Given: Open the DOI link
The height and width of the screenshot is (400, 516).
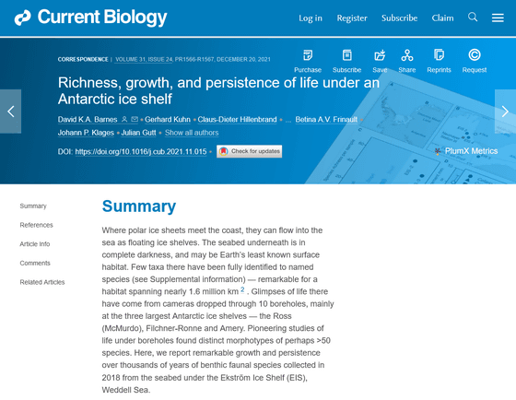Looking at the screenshot, I should point(141,152).
